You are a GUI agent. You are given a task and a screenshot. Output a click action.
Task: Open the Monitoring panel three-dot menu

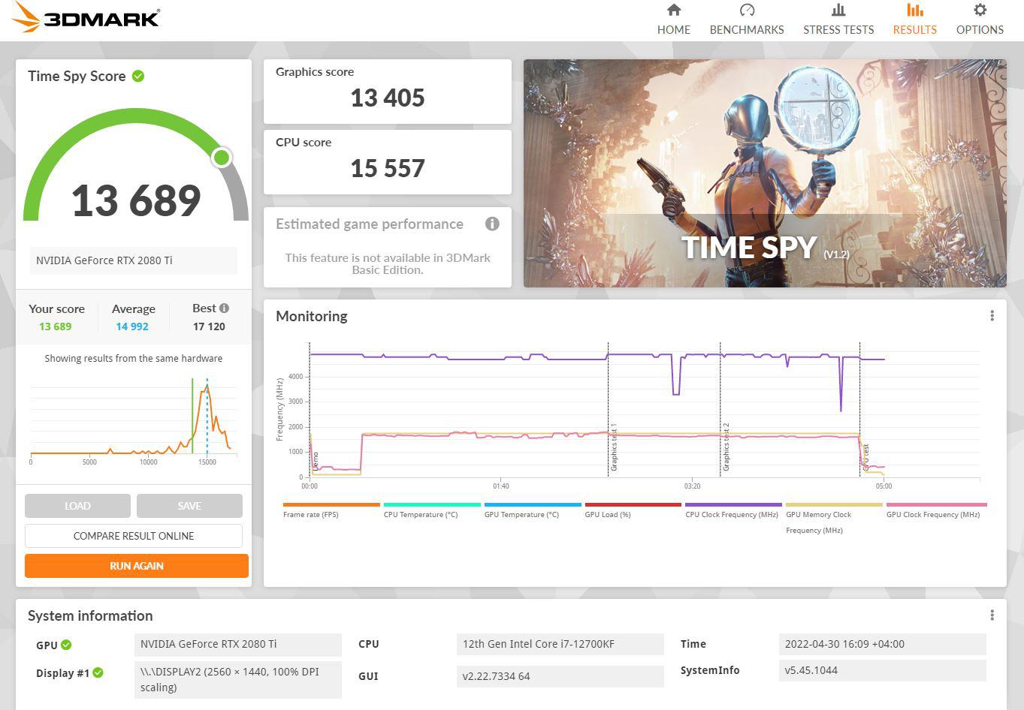coord(992,316)
